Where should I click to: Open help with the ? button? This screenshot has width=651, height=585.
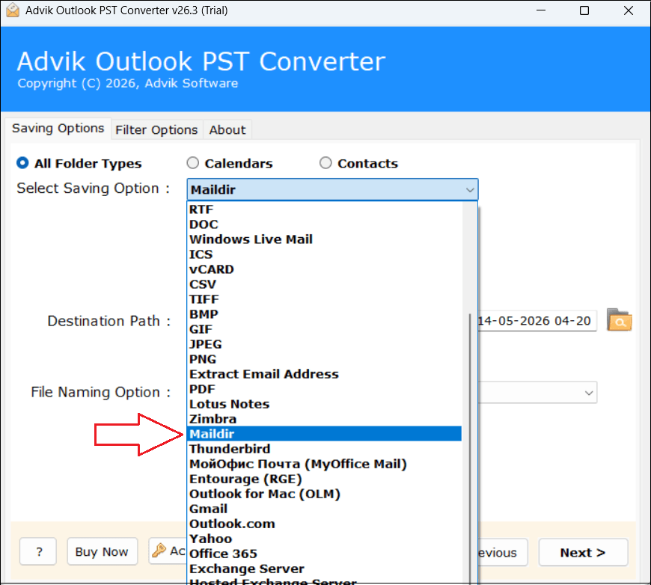coord(37,551)
